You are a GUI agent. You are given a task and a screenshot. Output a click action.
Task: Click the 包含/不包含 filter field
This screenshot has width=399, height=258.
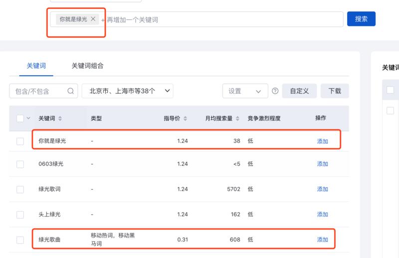(x=43, y=91)
